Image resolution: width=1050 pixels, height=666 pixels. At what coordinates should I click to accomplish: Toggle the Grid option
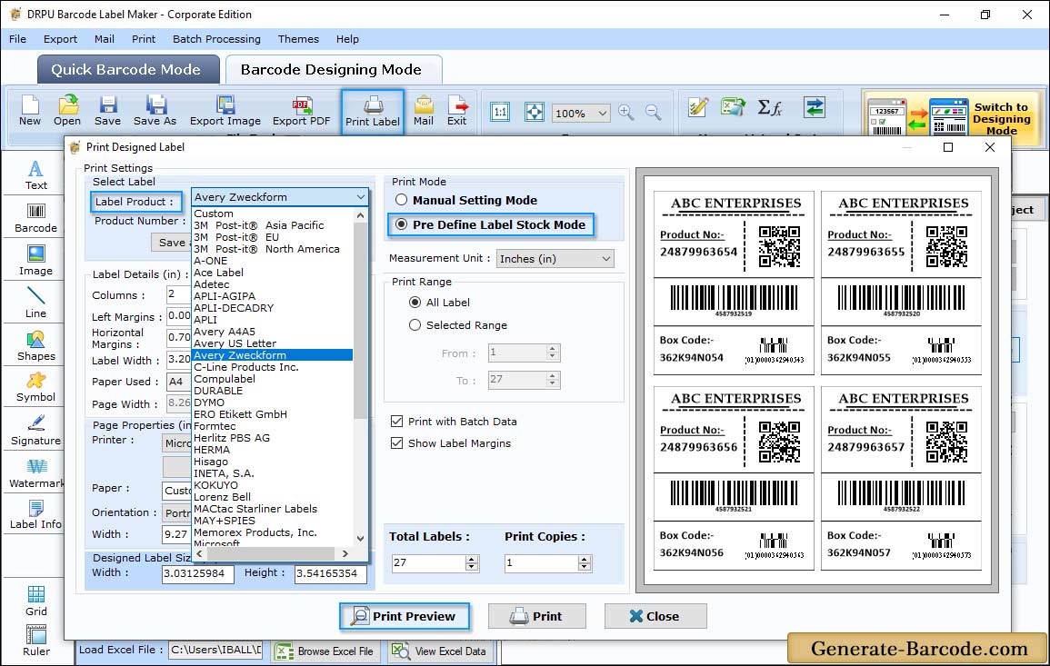click(36, 601)
